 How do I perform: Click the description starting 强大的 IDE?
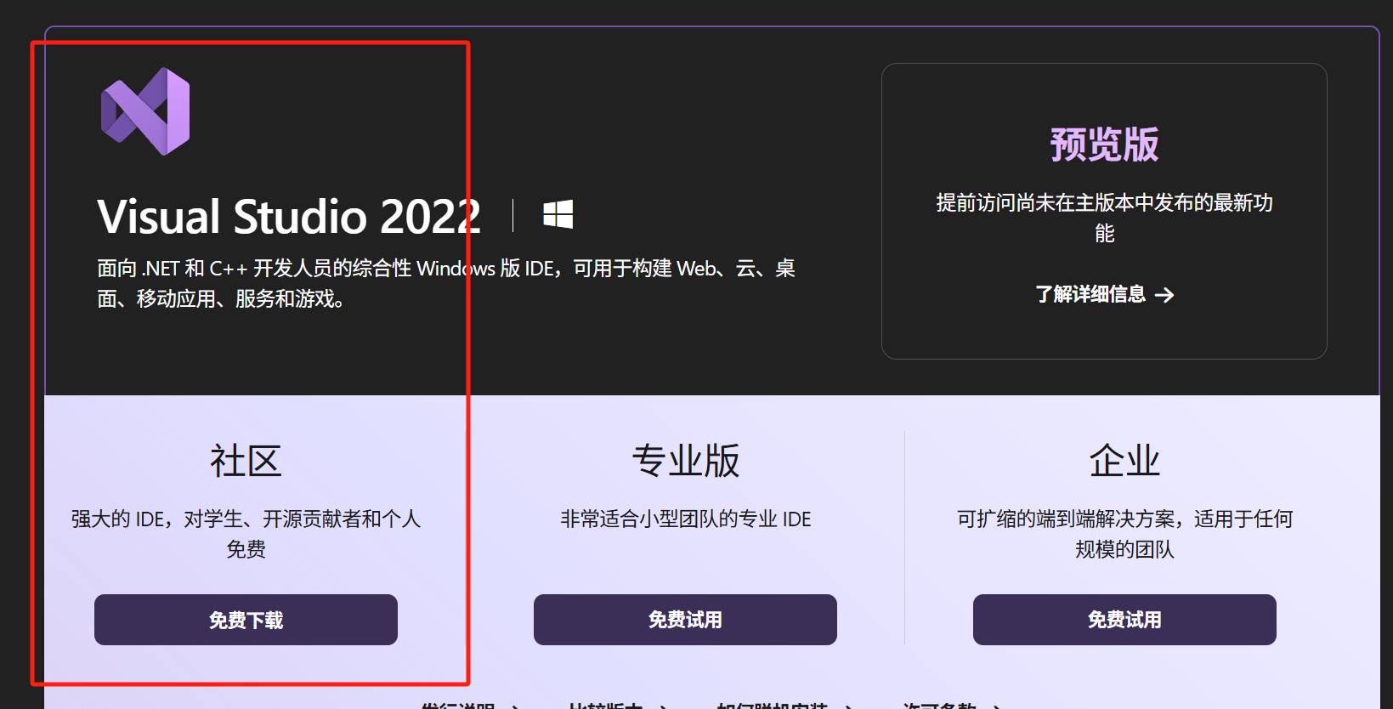(x=246, y=534)
